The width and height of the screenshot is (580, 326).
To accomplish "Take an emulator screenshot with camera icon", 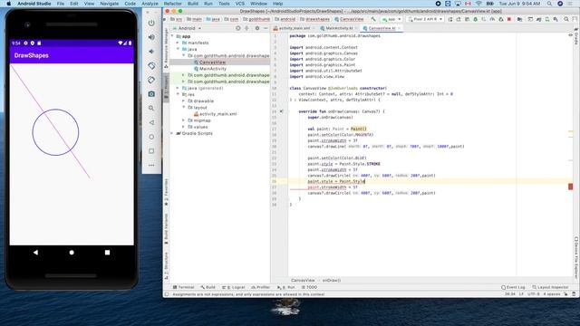I will pos(151,94).
